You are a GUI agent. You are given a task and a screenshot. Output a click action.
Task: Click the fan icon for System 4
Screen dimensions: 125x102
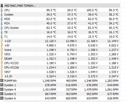pyautogui.click(x=2, y=90)
